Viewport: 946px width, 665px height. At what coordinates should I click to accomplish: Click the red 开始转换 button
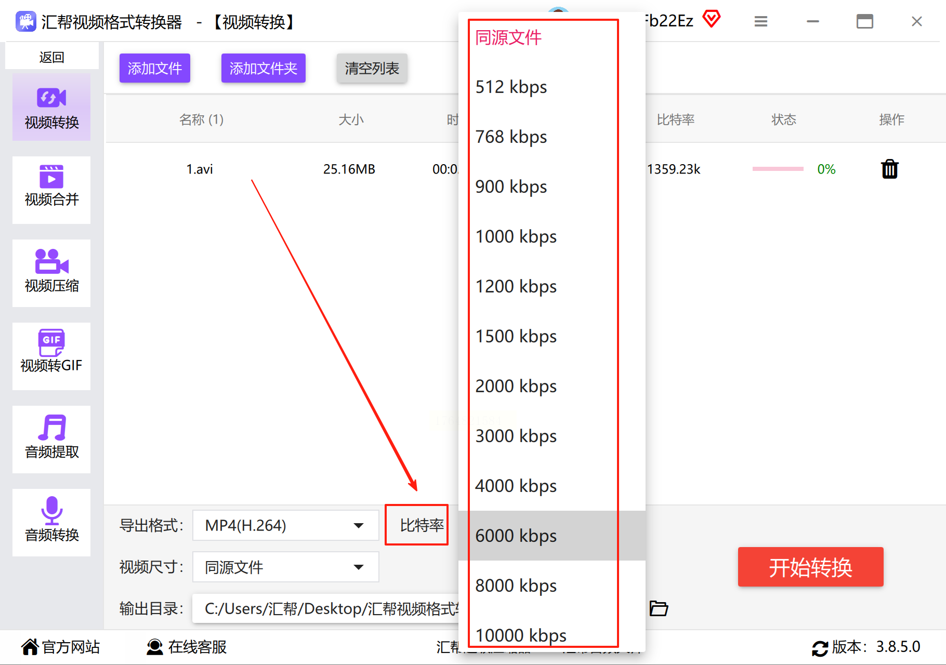click(x=810, y=567)
